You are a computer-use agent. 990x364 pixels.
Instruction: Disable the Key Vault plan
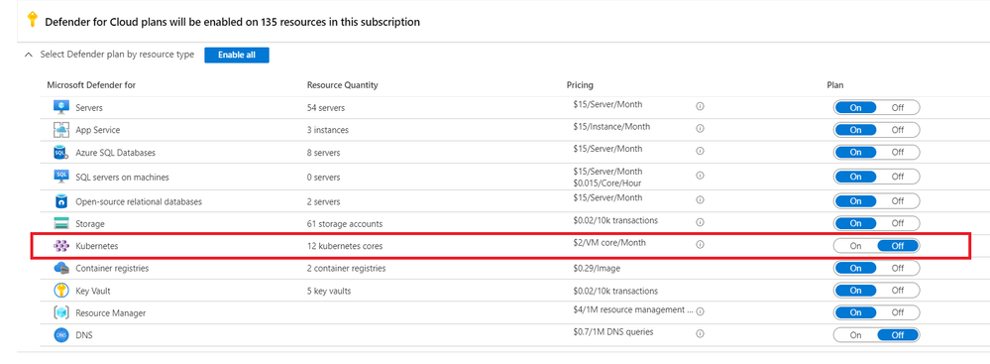click(x=898, y=291)
